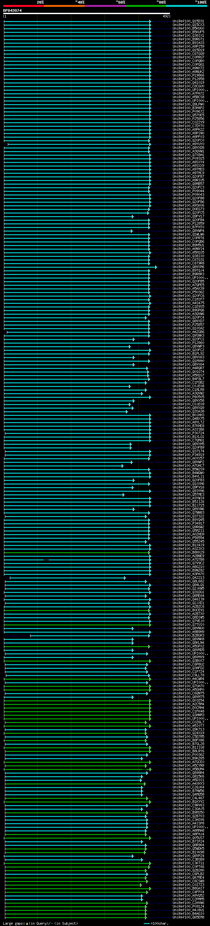
Task: Click hit UniRef100_Q9FV17
Action: pyautogui.click(x=188, y=216)
